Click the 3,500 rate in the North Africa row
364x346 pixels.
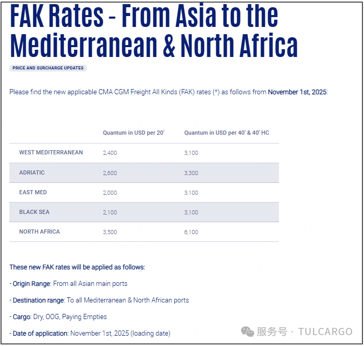[x=110, y=232]
